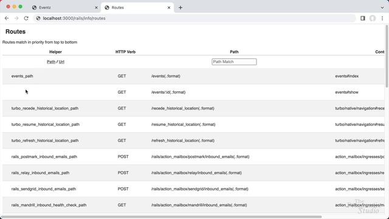Click the browser forward arrow
This screenshot has width=389, height=219.
pyautogui.click(x=16, y=18)
